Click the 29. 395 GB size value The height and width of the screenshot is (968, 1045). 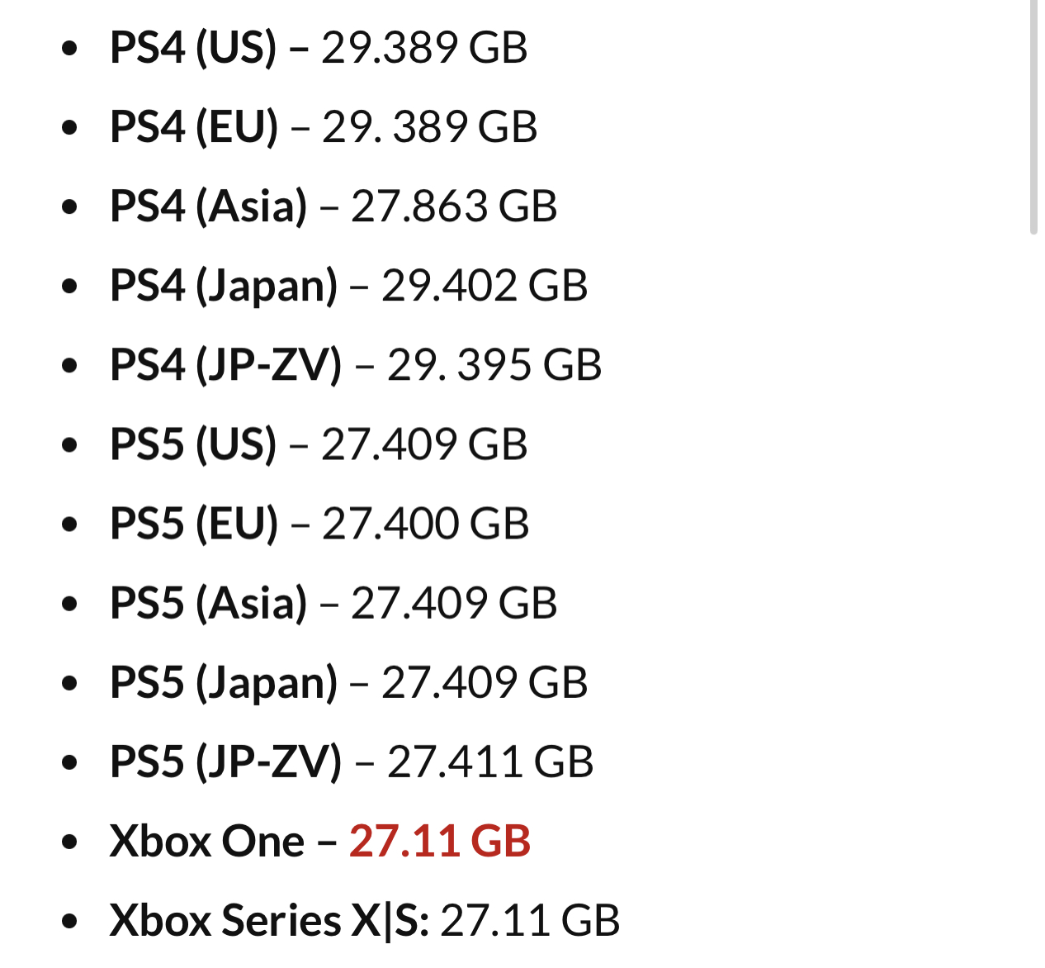(494, 364)
